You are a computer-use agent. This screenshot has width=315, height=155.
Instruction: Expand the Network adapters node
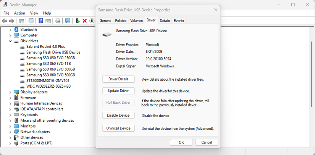tap(10, 132)
